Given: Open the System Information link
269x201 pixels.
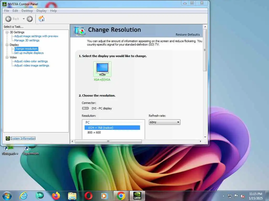Looking at the screenshot, I should [23, 138].
